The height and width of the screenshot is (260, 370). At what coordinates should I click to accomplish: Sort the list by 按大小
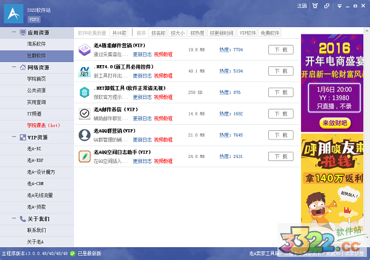click(x=178, y=33)
